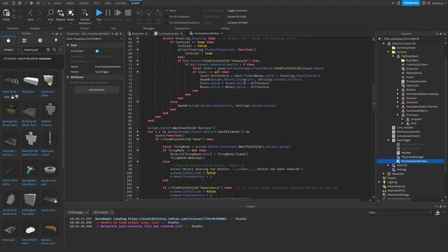Open the Find magnifier tool
448x252 pixels.
click(x=50, y=13)
